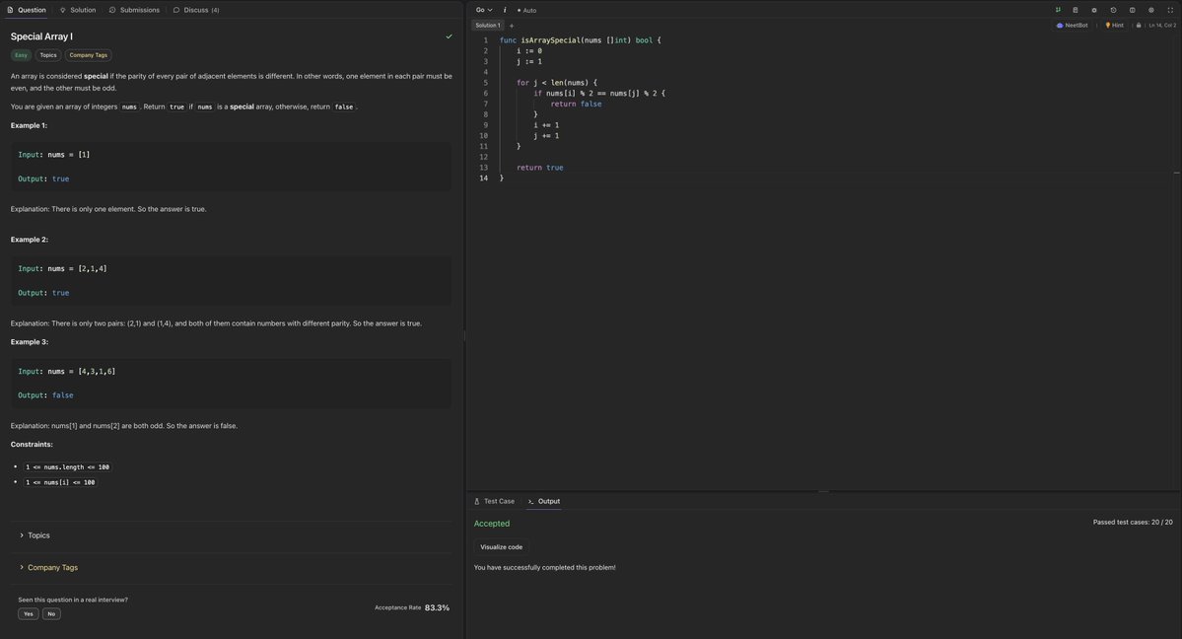
Task: Click the lock icon near Ln 14
Action: click(1139, 26)
